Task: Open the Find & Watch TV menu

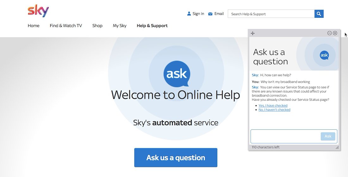Action: point(66,26)
